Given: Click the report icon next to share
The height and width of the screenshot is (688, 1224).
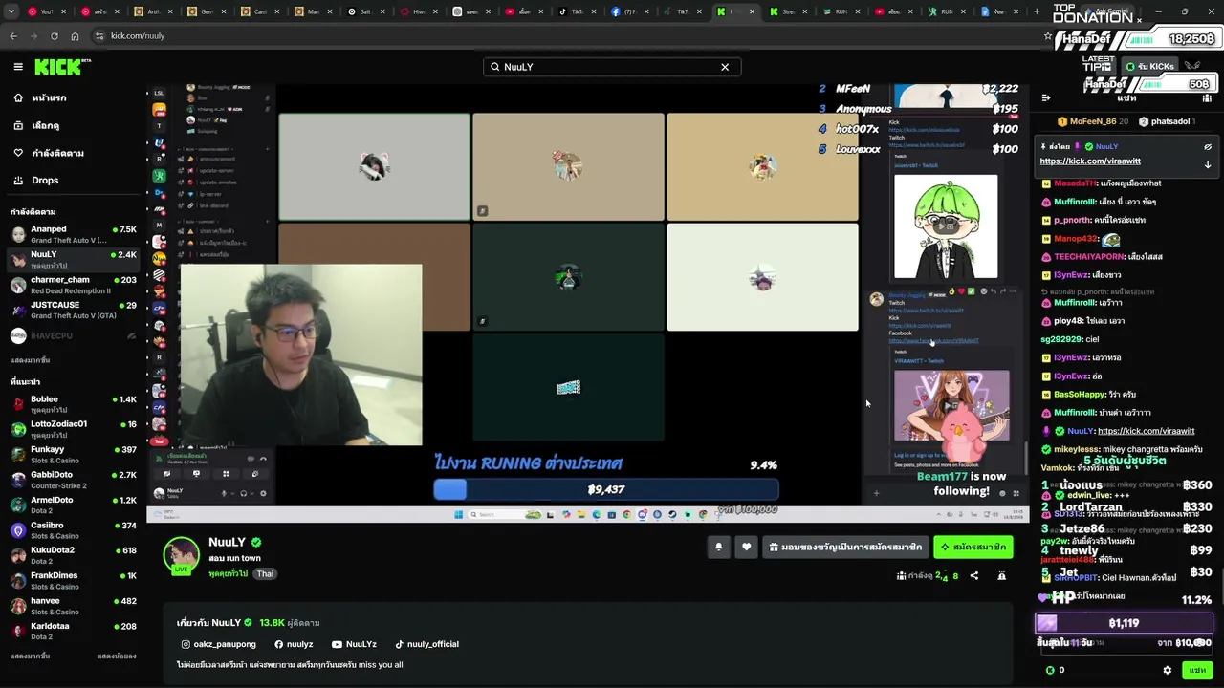Looking at the screenshot, I should click(1002, 576).
